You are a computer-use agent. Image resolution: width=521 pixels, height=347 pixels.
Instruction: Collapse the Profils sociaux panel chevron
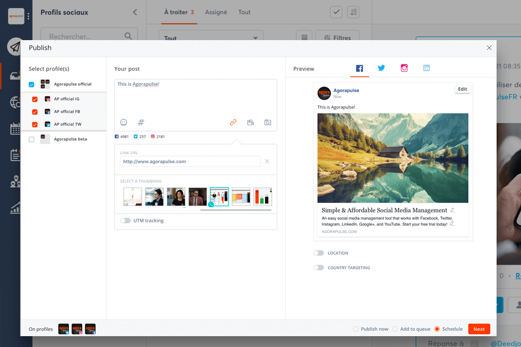135,12
